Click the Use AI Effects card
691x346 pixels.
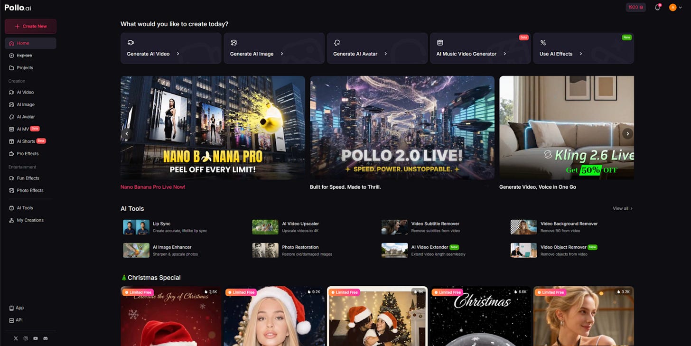click(583, 48)
